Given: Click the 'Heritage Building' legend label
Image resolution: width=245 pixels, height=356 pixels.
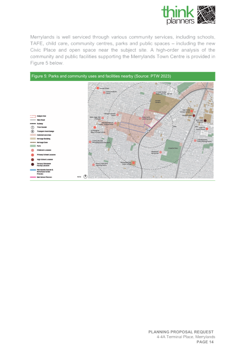Looking at the screenshot, I should pyautogui.click(x=44, y=139).
